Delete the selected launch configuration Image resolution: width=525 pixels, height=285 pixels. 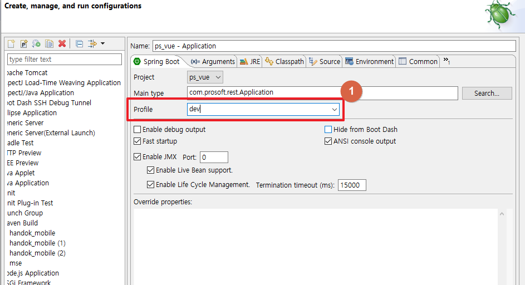[x=62, y=43]
